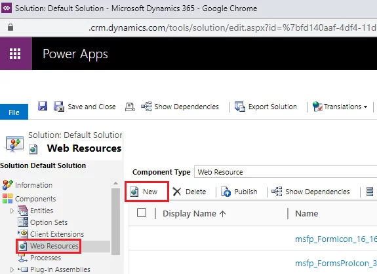377x274 pixels.
Task: Click the Delete X icon
Action: pos(177,192)
